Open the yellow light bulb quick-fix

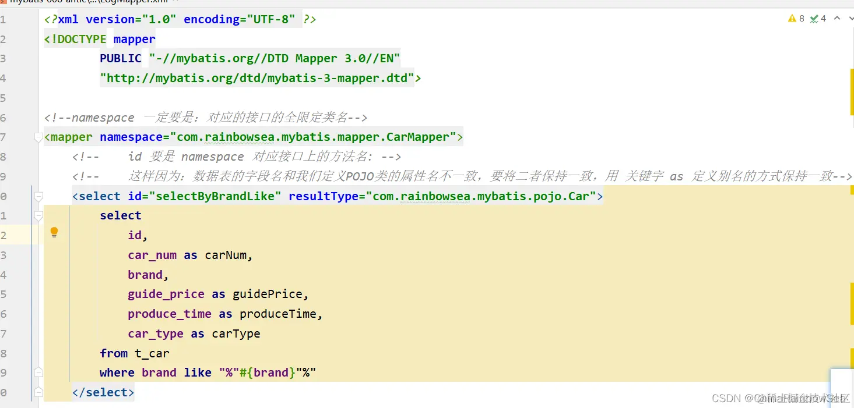click(54, 232)
